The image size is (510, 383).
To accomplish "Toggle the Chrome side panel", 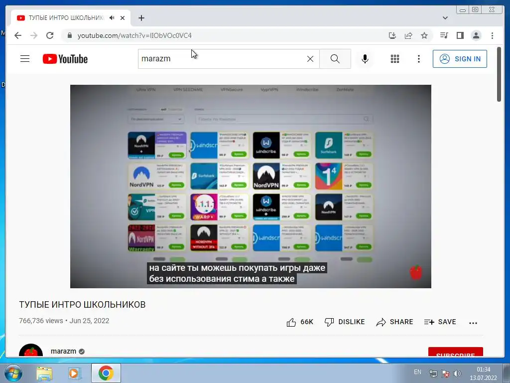I will [x=460, y=35].
